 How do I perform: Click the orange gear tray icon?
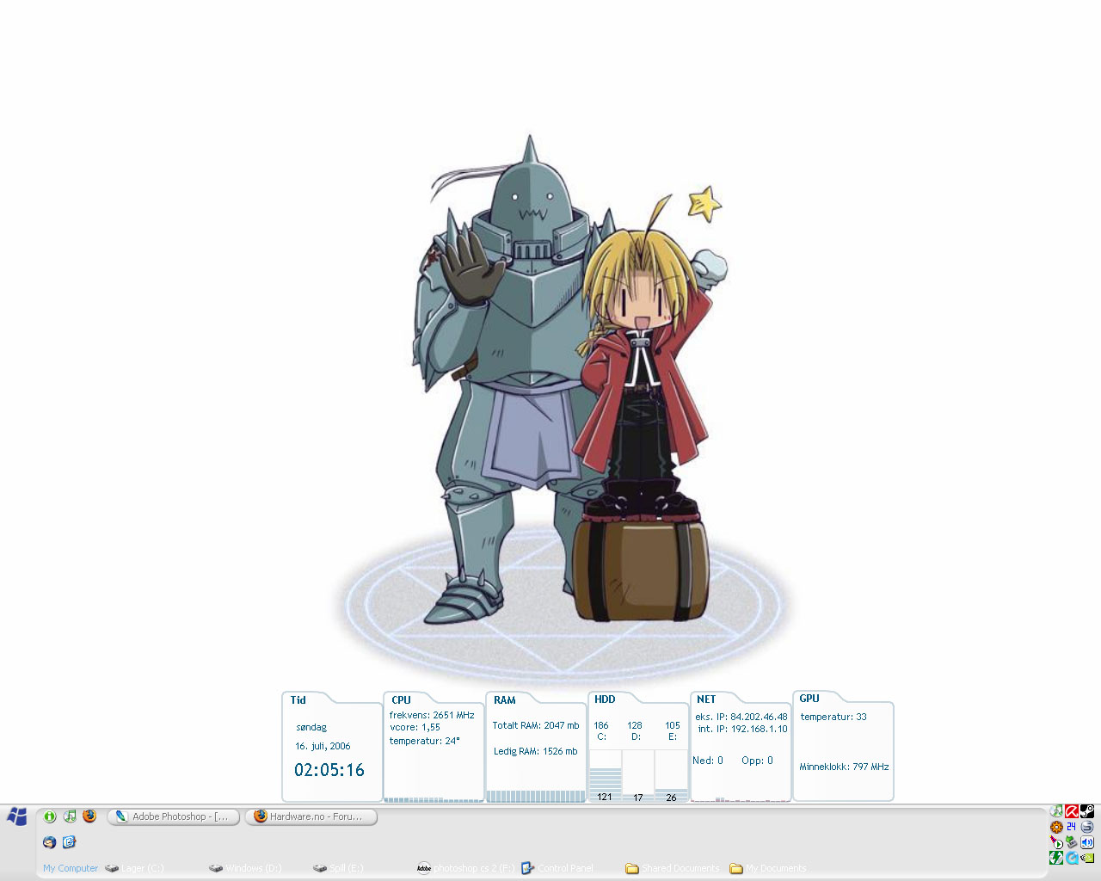(x=1056, y=827)
